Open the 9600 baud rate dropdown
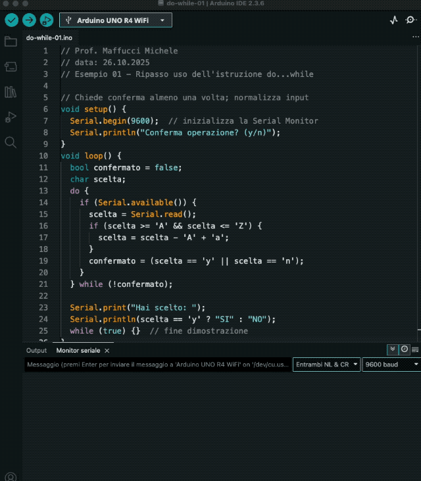 392,365
